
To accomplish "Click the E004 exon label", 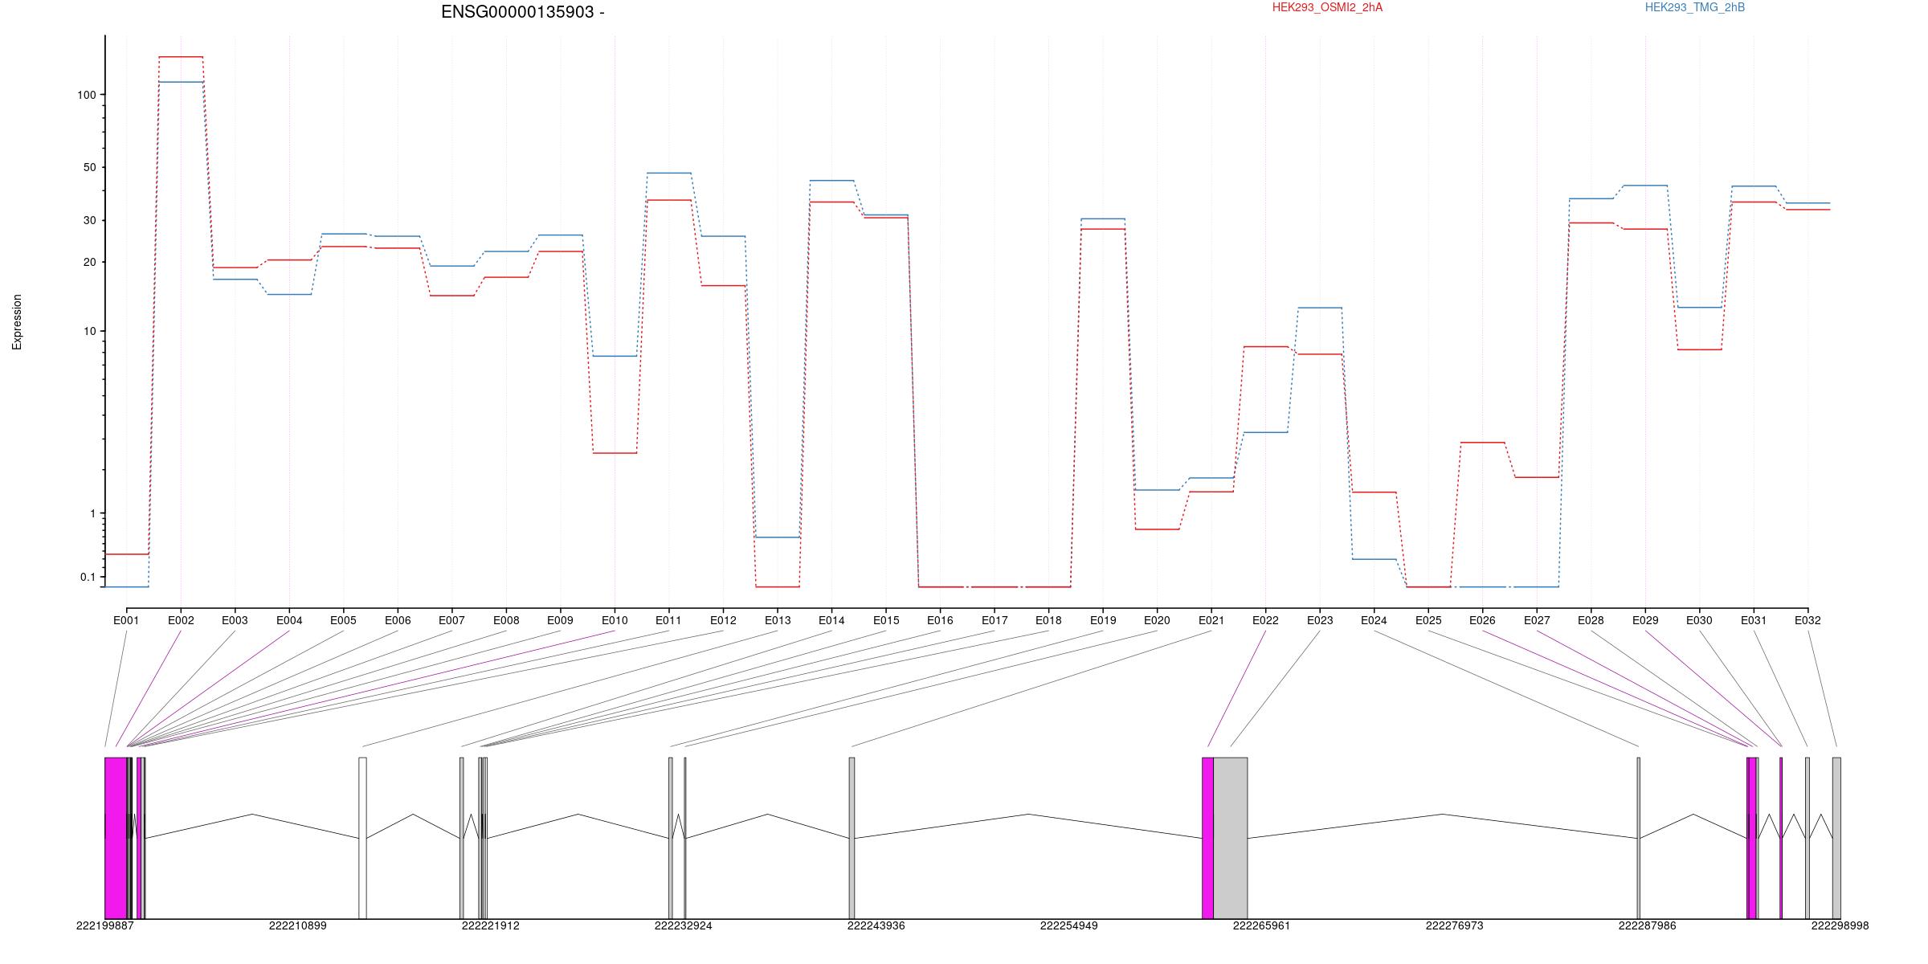I will (289, 620).
